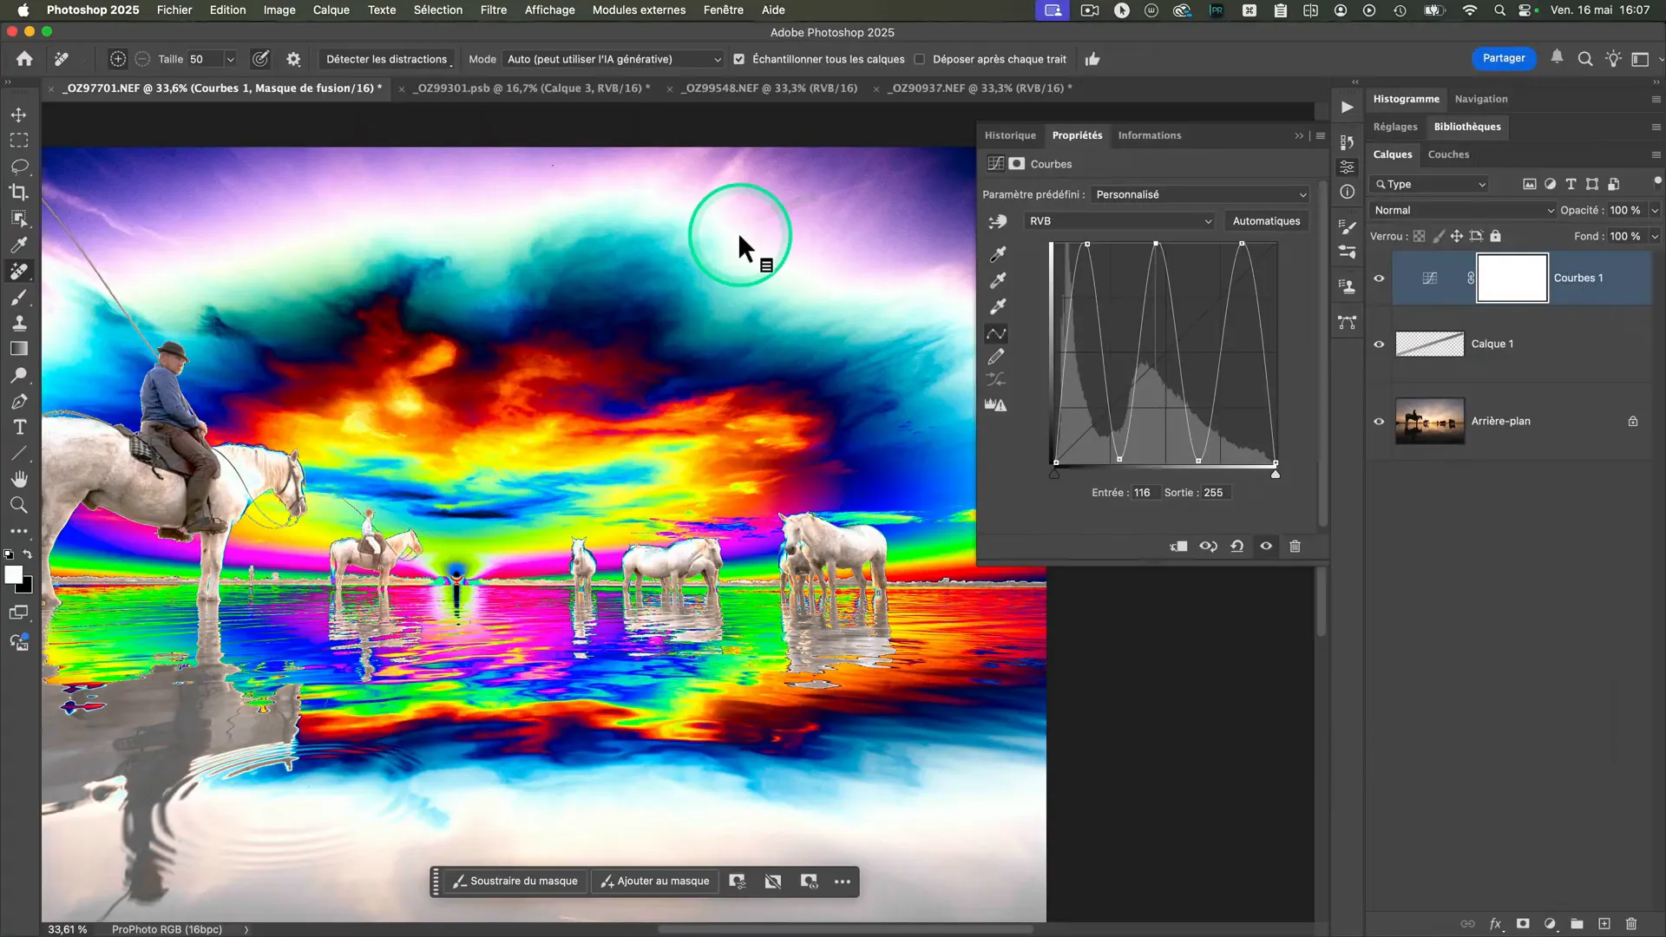Delete layer using trash icon in Layers panel

[x=1631, y=924]
